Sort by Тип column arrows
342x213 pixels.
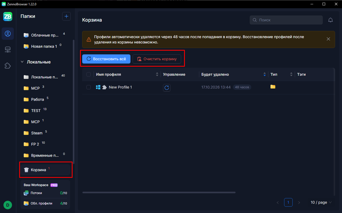pos(291,74)
